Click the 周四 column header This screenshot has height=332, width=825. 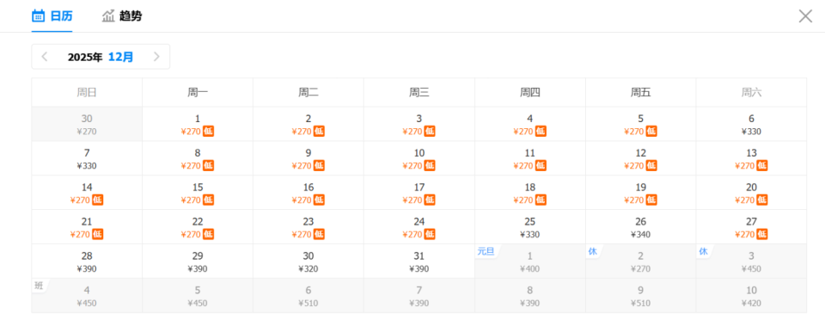(x=530, y=93)
